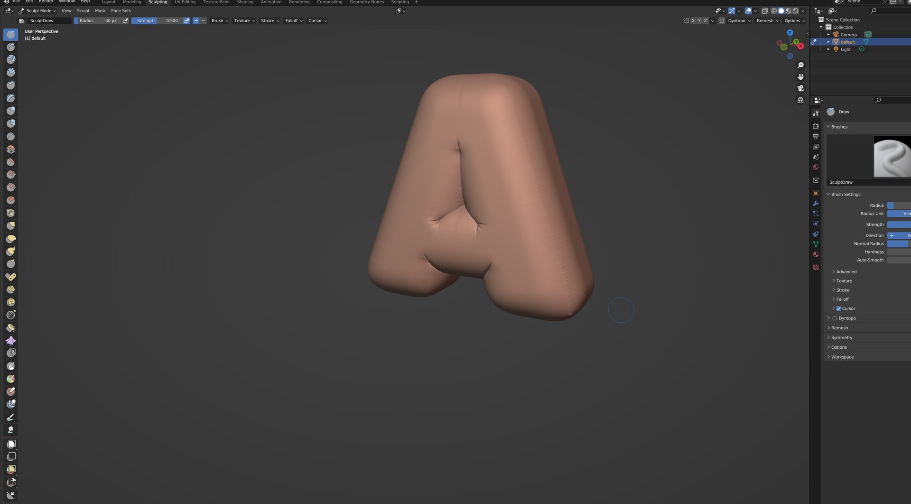
Task: Switch to the Shading workspace tab
Action: [x=245, y=2]
